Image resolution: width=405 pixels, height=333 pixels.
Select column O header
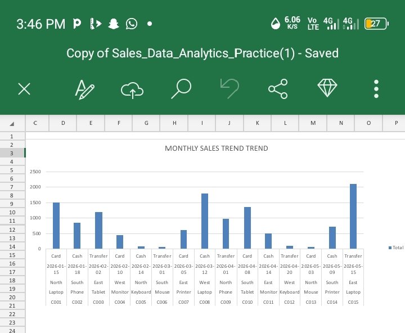pyautogui.click(x=368, y=123)
